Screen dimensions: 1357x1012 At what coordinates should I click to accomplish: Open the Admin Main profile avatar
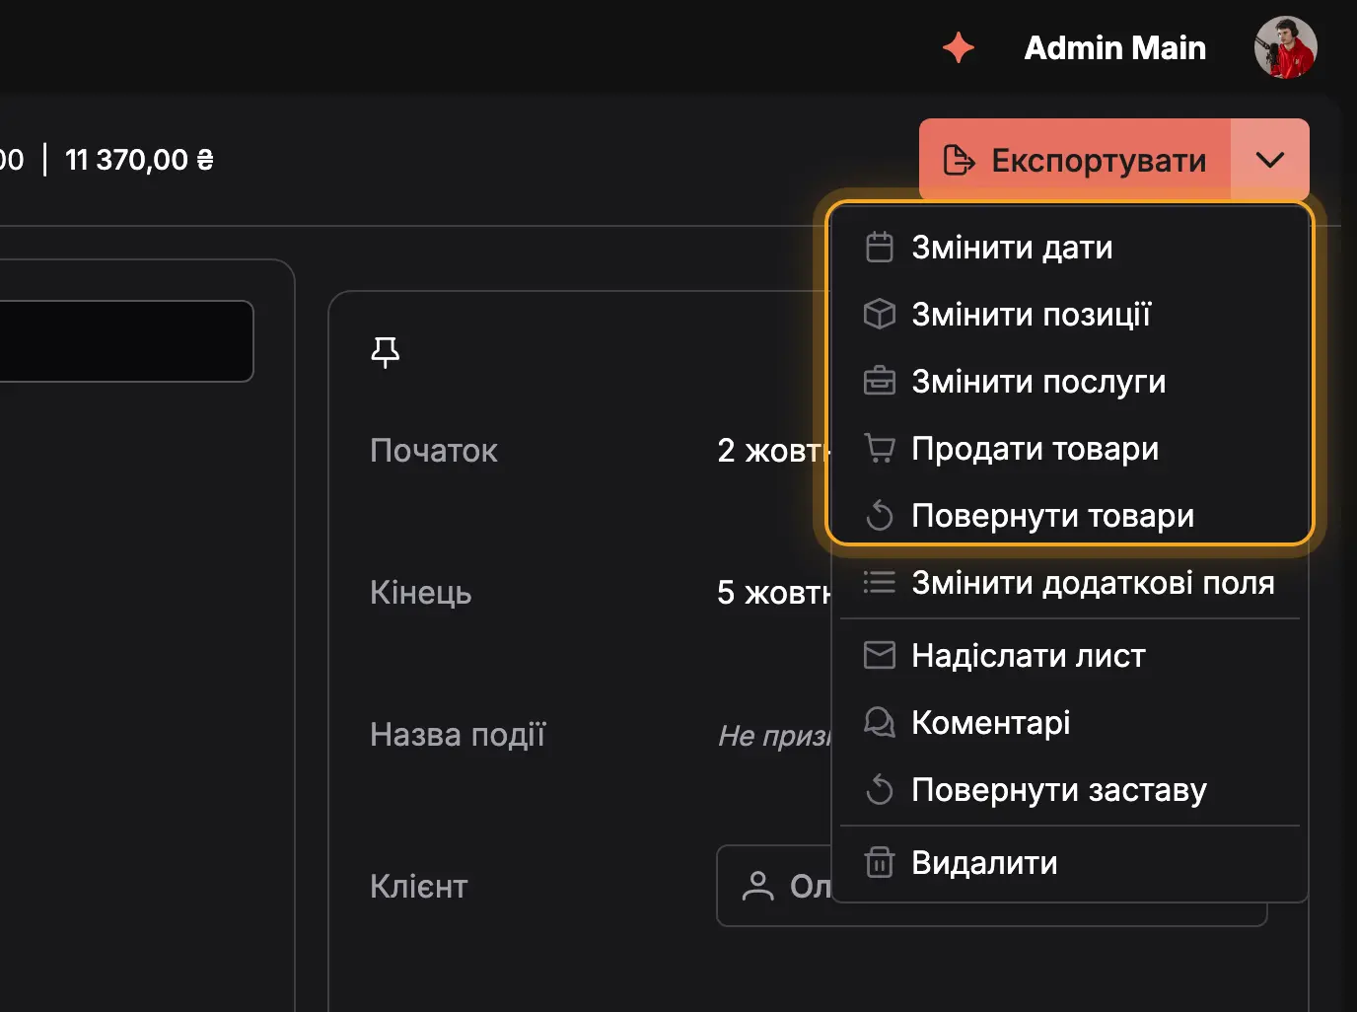coord(1285,47)
